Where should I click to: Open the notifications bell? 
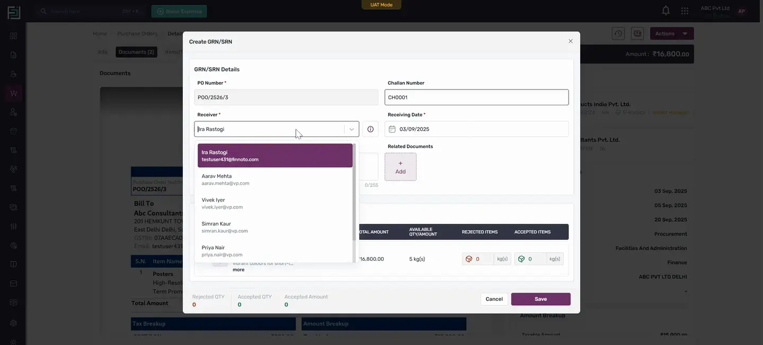tap(666, 11)
